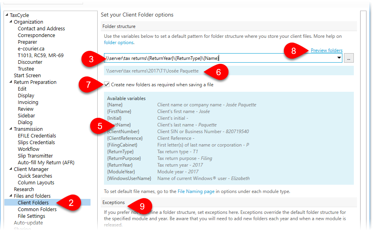Select Preparer under Organization

27,42
